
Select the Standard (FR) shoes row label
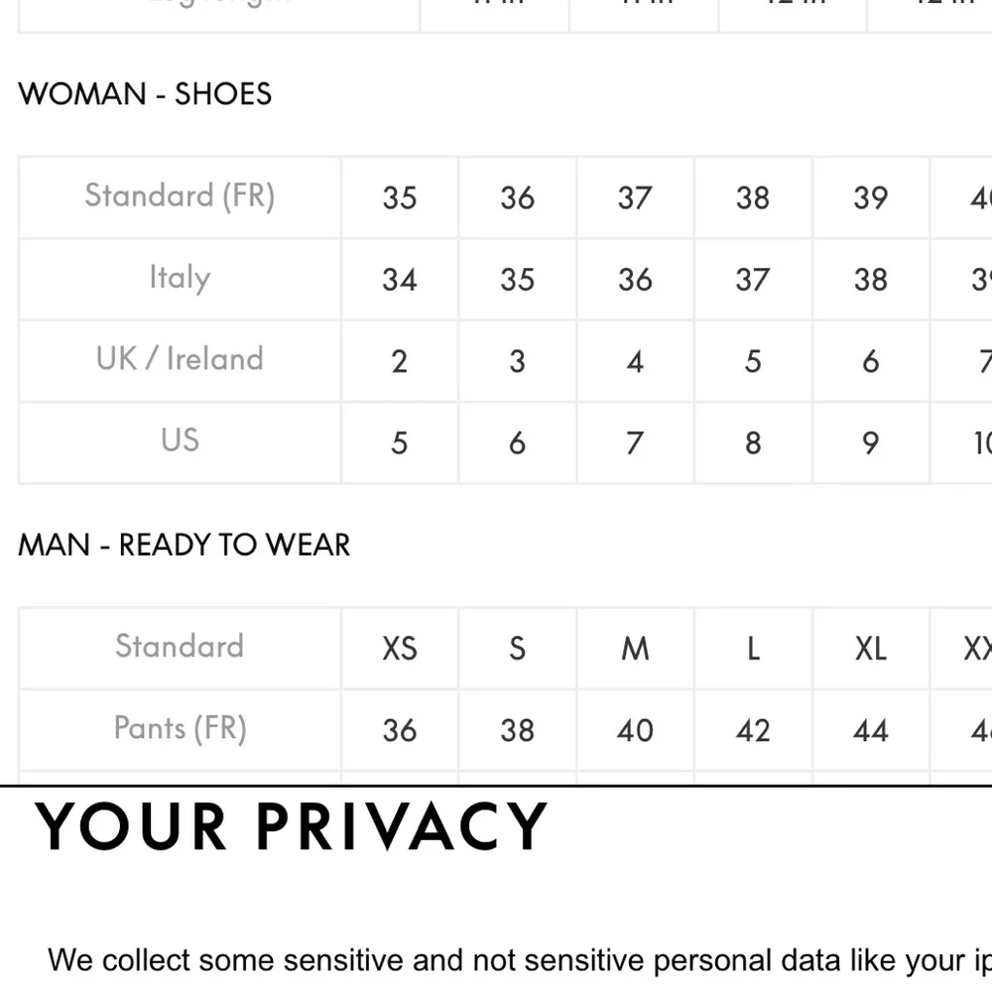pos(180,195)
